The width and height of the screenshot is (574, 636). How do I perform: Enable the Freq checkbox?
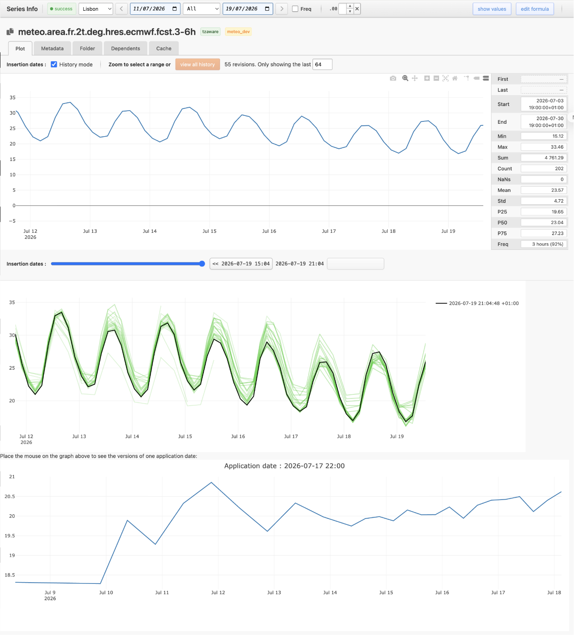pos(295,9)
